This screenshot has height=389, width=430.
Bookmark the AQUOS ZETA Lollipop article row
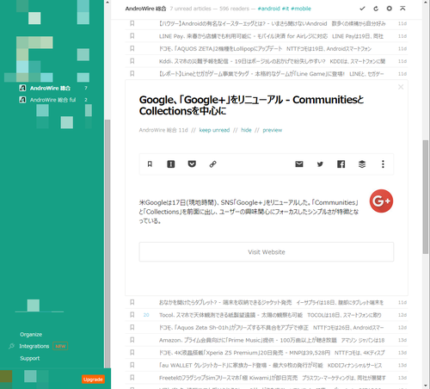point(132,48)
